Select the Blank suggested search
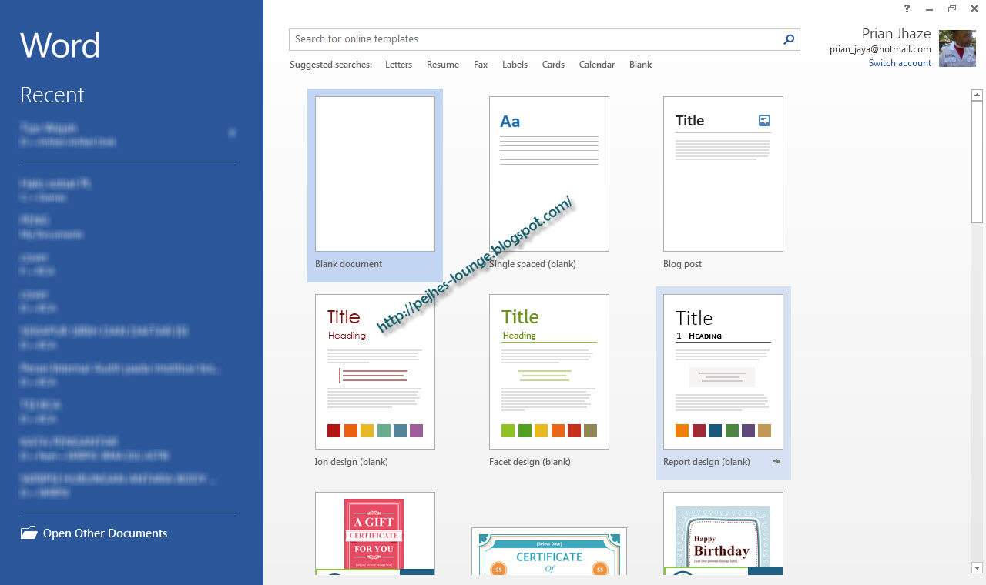This screenshot has height=585, width=986. (640, 65)
